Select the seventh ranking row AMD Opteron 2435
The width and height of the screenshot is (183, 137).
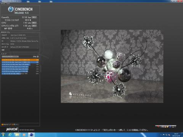[x=20, y=73]
